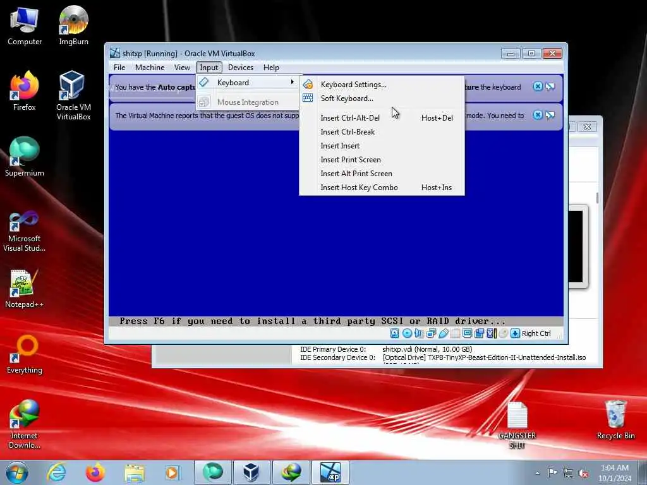Open Oracle VM VirtualBox desktop shortcut
Viewport: 647px width, 485px height.
coord(73,96)
